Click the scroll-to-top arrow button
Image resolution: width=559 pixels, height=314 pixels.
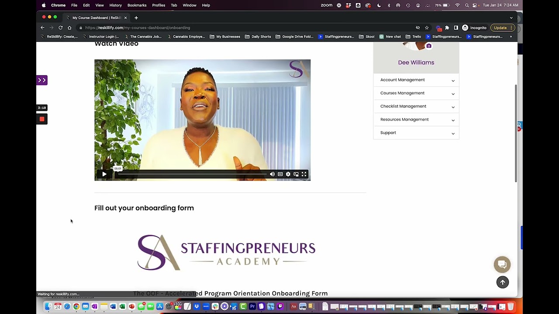[x=503, y=282]
